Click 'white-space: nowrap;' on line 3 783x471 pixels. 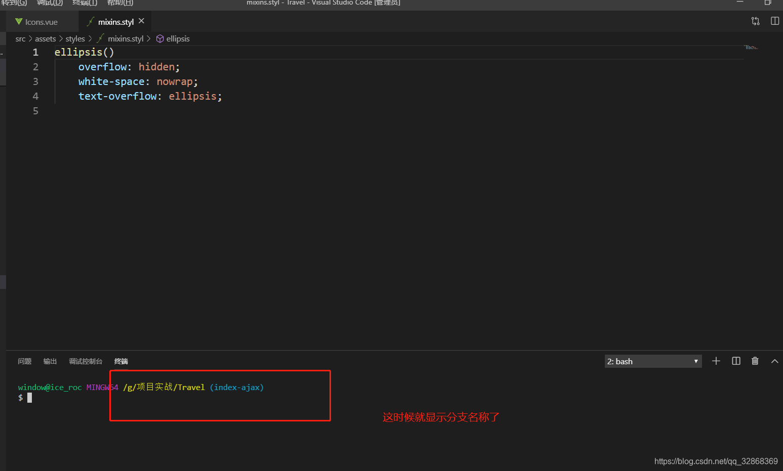pos(138,81)
